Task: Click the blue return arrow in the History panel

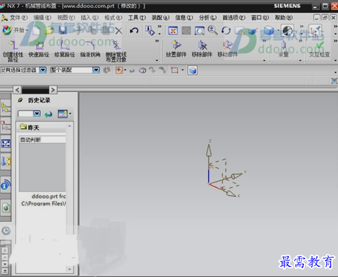Action: coord(48,114)
